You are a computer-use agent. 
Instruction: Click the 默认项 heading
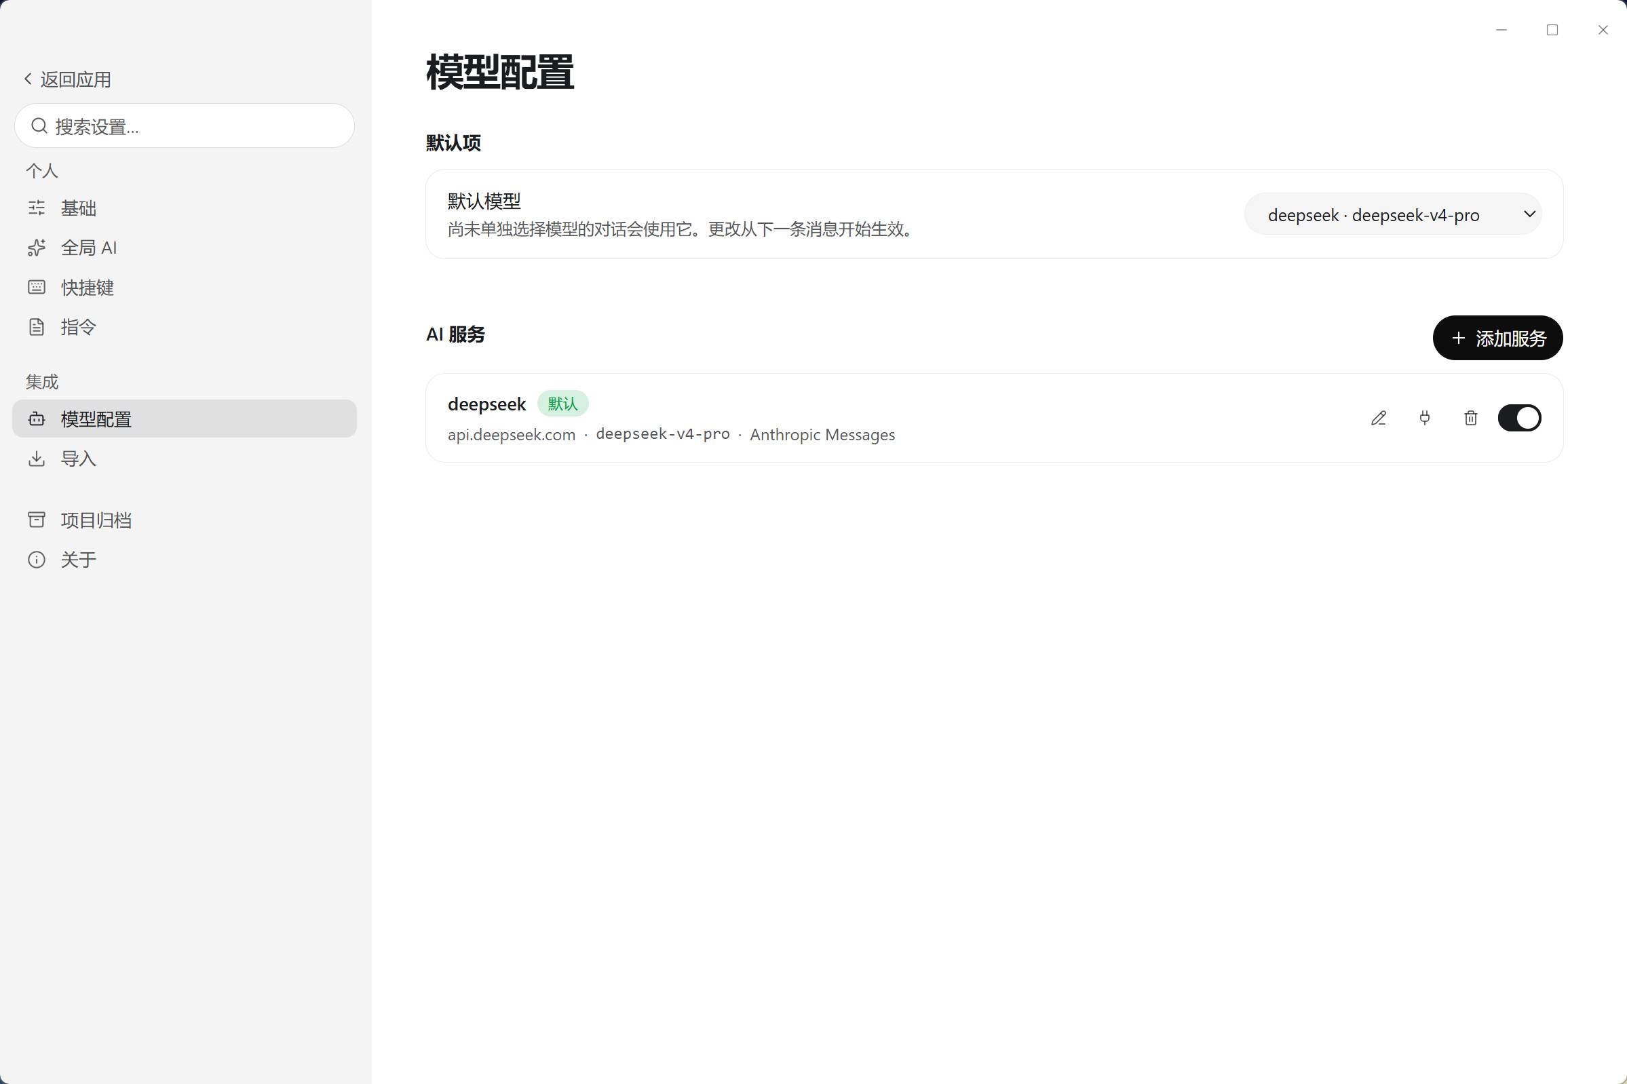point(454,143)
